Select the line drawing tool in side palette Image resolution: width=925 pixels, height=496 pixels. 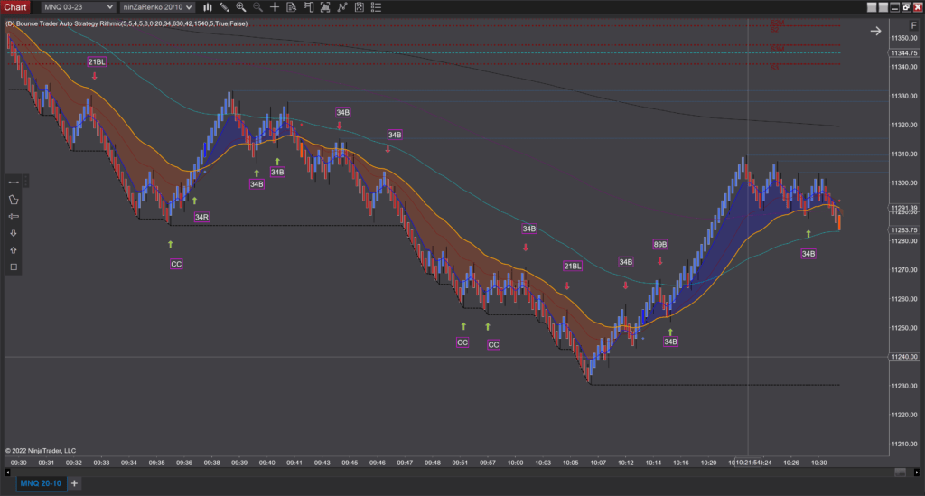click(14, 182)
